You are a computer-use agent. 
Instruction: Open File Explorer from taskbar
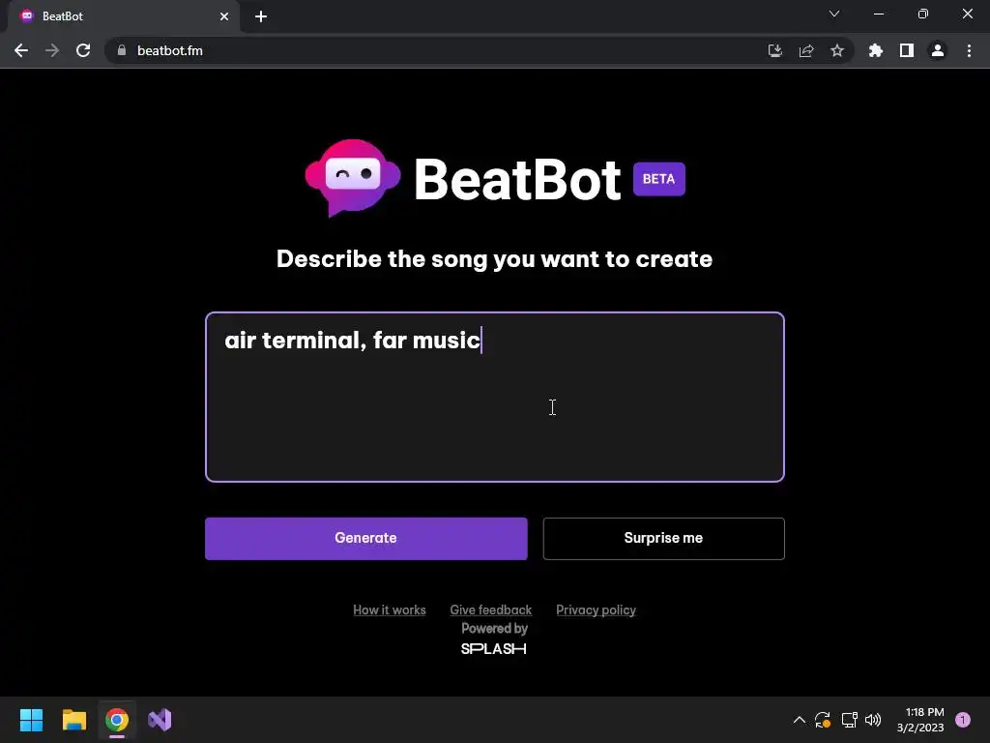pos(73,720)
